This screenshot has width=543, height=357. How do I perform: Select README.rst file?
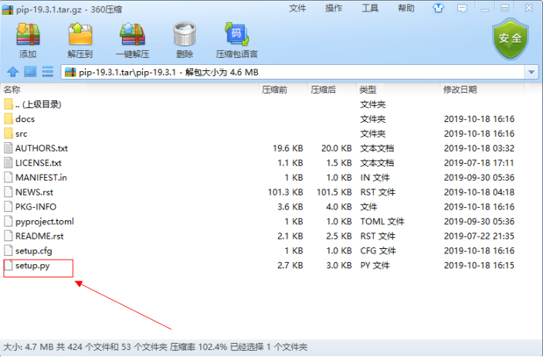263,236
